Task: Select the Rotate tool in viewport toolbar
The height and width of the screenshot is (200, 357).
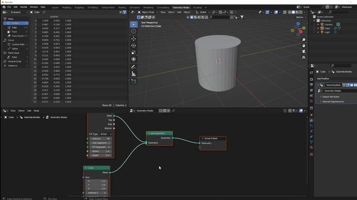Action: 134,46
